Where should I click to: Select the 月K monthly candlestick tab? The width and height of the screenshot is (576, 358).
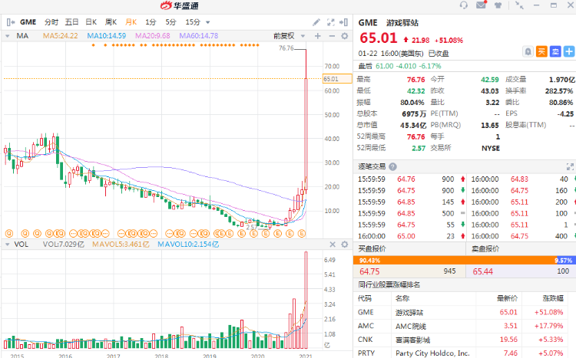131,22
